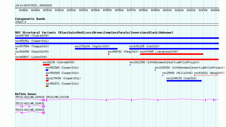Select the ZMIZ1-AS1|NR_024431 transcript label
The image size is (226, 127).
point(30,103)
